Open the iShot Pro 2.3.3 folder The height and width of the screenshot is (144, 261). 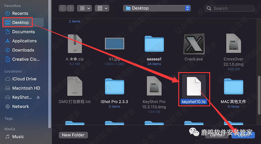click(x=114, y=87)
